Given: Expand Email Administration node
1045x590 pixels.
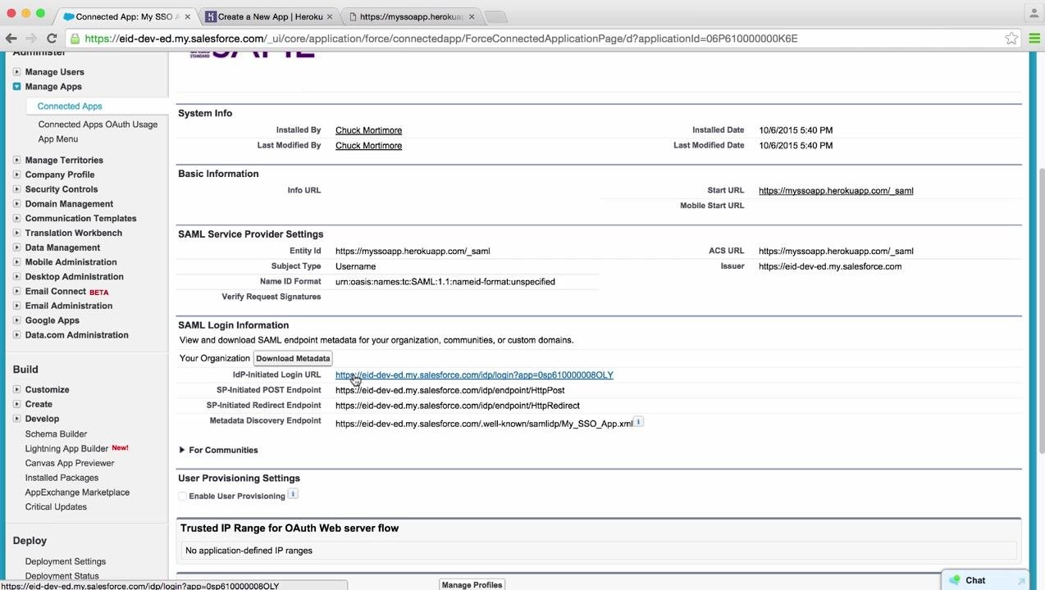Looking at the screenshot, I should pyautogui.click(x=16, y=306).
